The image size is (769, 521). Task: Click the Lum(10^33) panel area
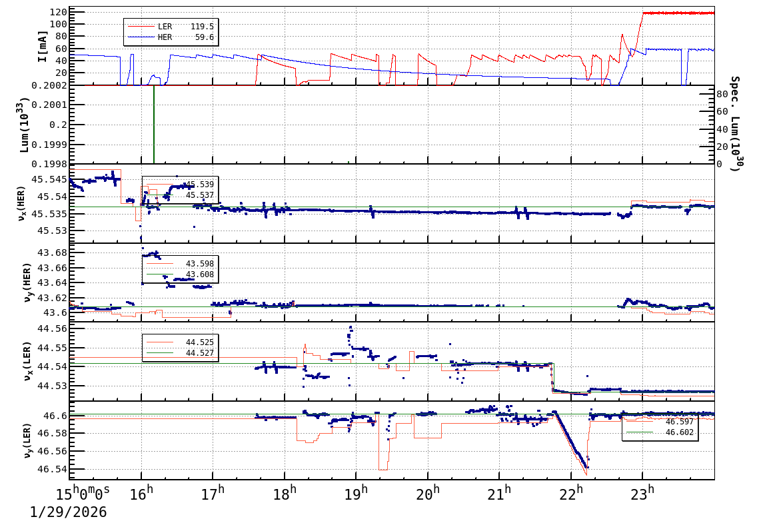click(400, 127)
